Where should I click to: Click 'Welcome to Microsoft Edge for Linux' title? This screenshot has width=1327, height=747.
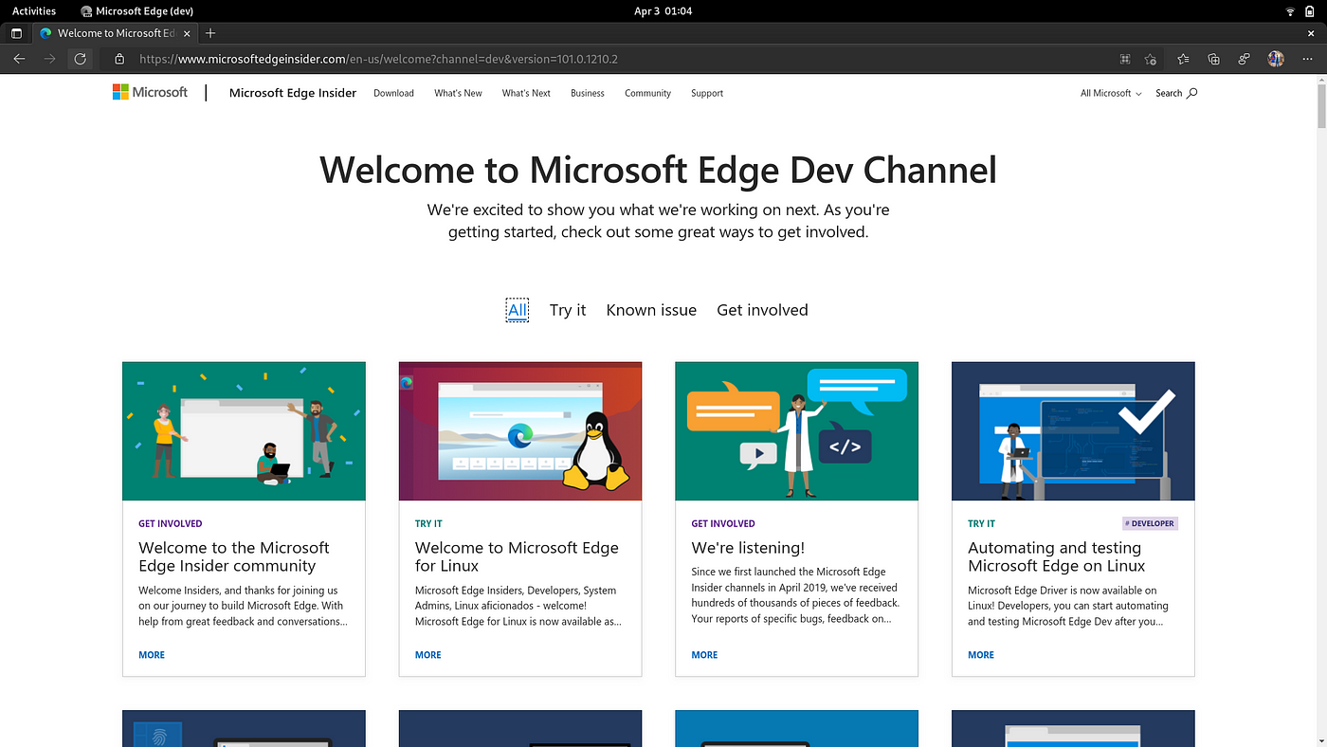click(517, 556)
